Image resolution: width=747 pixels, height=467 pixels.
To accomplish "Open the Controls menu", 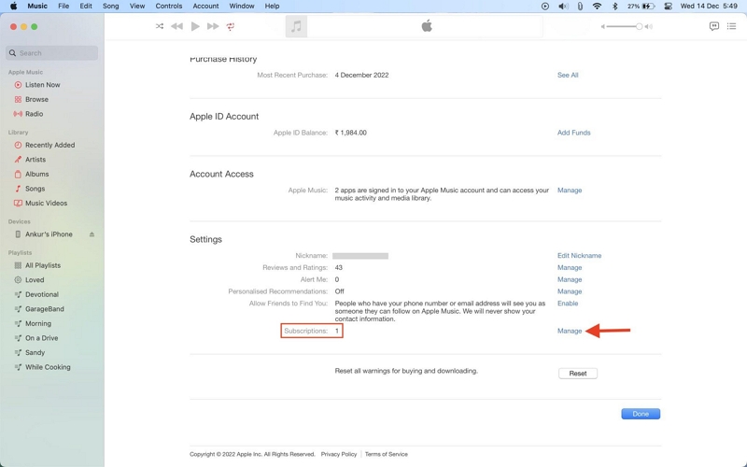I will point(169,7).
